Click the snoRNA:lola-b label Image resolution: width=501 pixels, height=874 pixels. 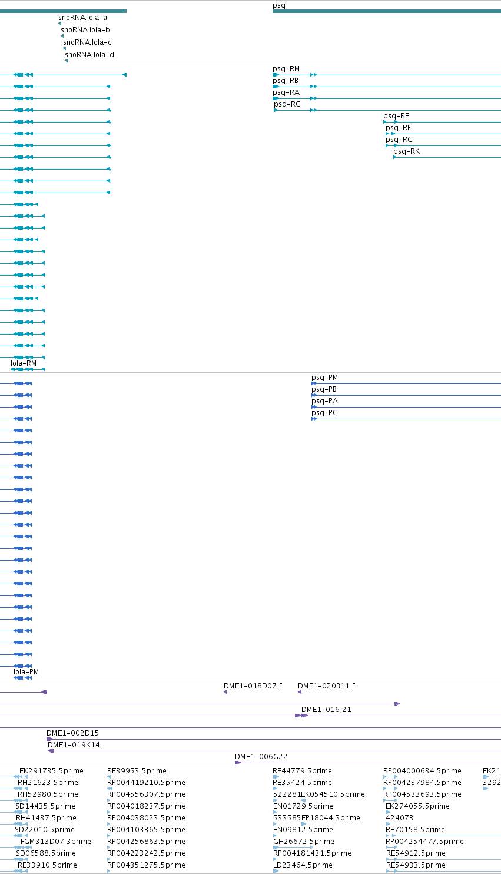coord(85,29)
